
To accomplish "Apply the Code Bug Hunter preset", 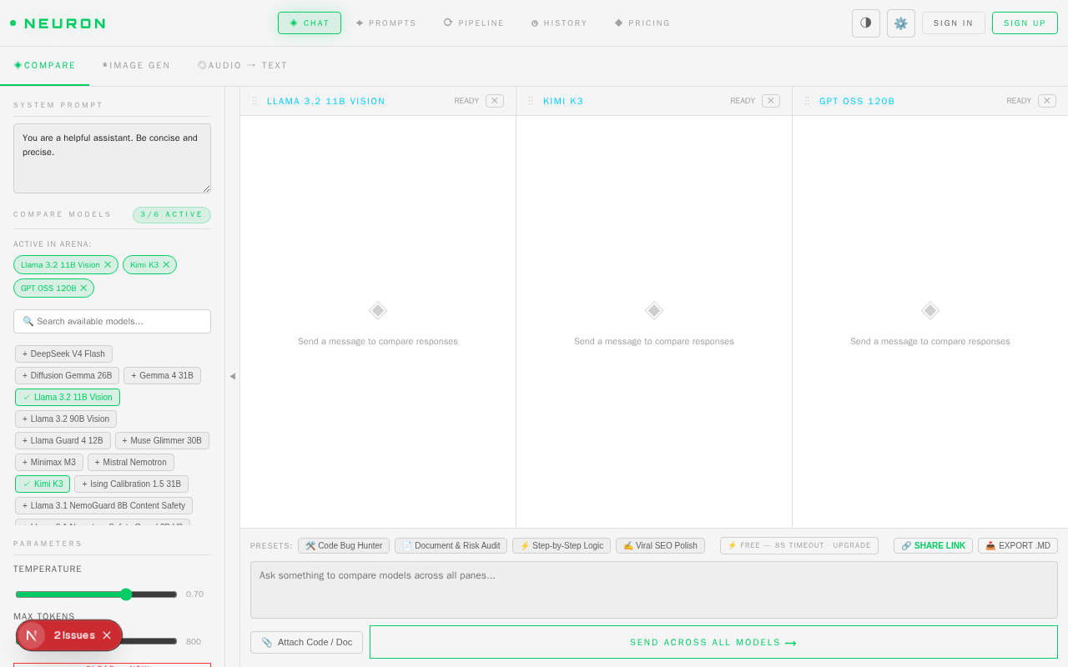I will coord(344,546).
